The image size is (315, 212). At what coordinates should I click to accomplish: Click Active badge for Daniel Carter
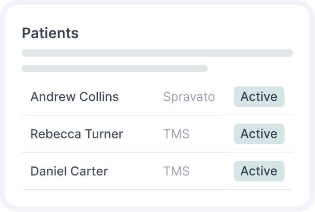click(259, 171)
